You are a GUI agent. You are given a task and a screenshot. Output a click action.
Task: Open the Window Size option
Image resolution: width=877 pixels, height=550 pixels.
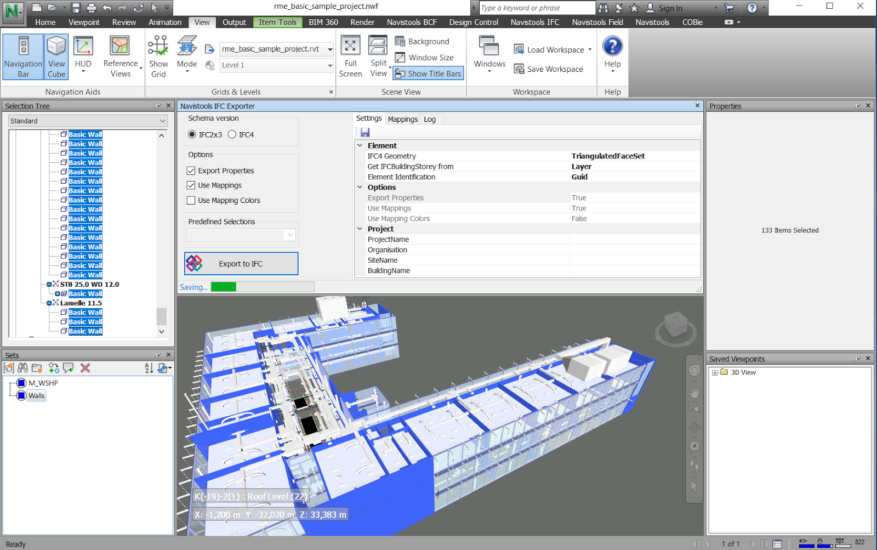click(424, 58)
